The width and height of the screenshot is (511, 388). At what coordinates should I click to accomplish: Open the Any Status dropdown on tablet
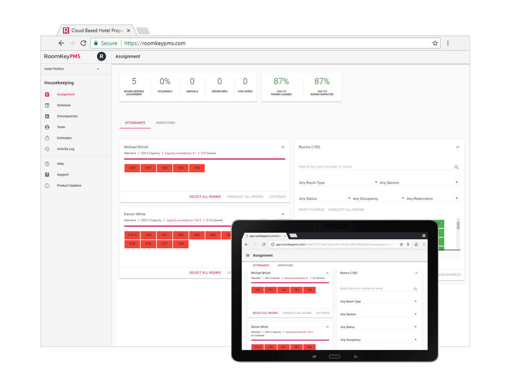pyautogui.click(x=378, y=327)
